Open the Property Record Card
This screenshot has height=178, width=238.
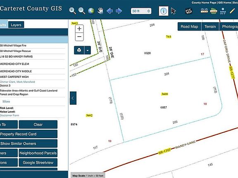coord(29,134)
